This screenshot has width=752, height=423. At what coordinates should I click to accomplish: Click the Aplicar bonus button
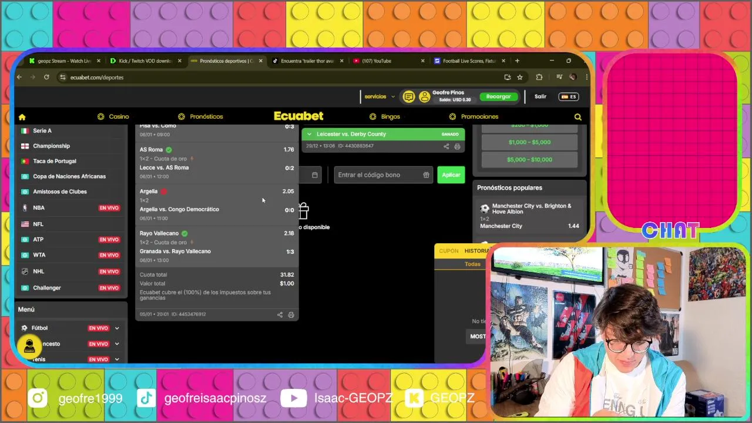(x=451, y=175)
